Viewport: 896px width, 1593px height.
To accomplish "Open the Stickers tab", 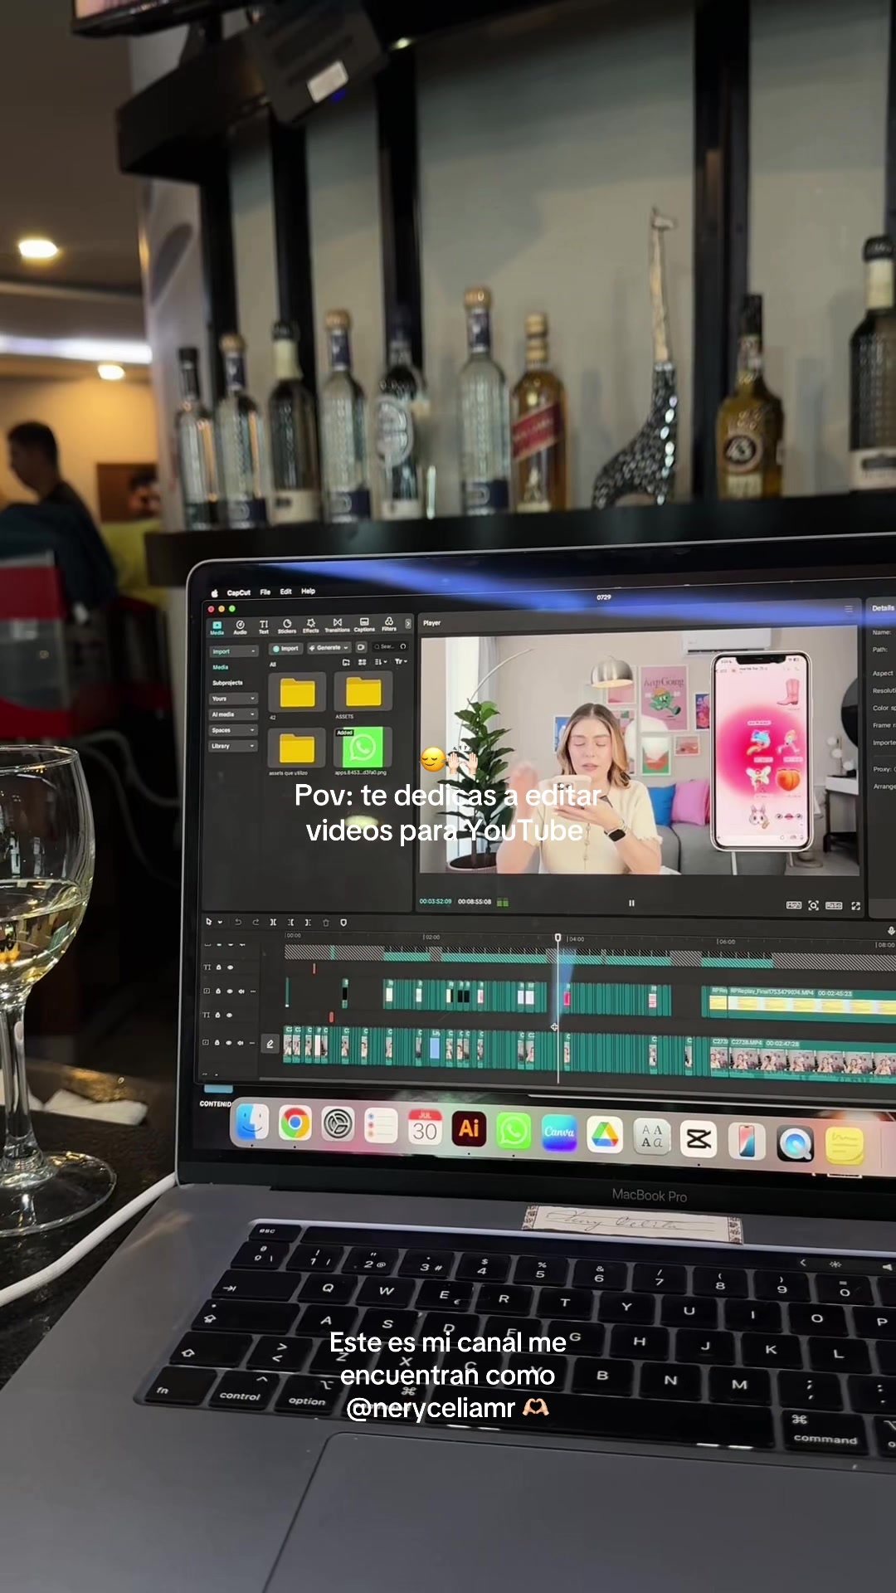I will 287,626.
